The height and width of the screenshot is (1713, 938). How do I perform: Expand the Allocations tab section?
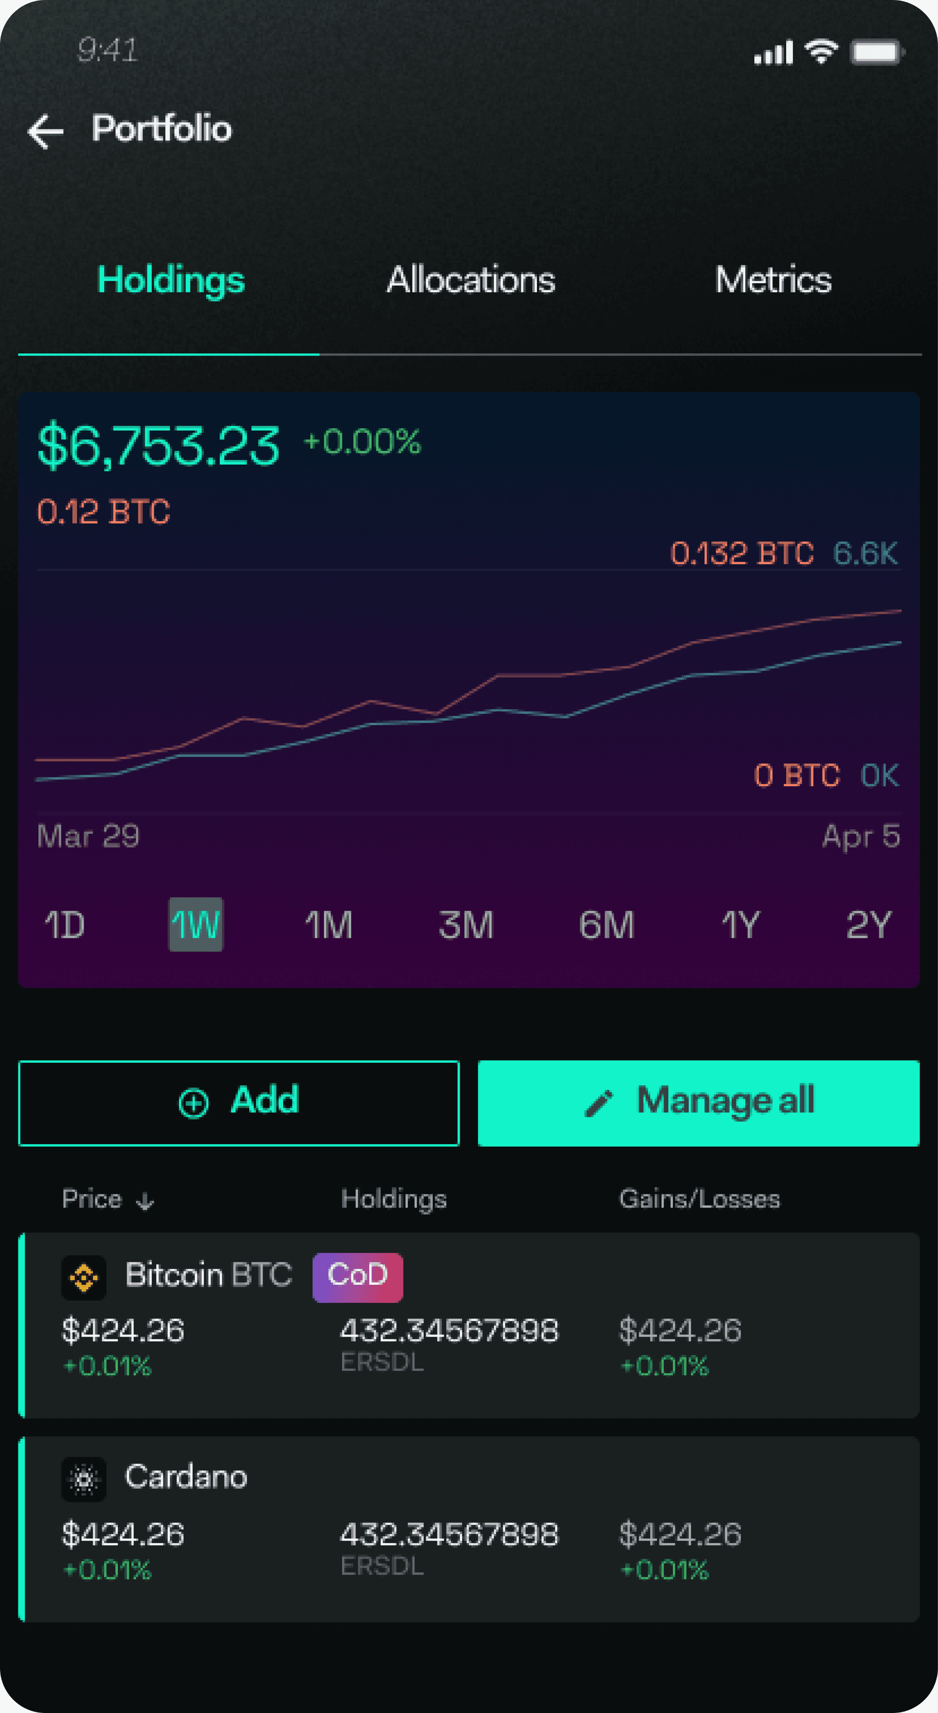click(469, 279)
